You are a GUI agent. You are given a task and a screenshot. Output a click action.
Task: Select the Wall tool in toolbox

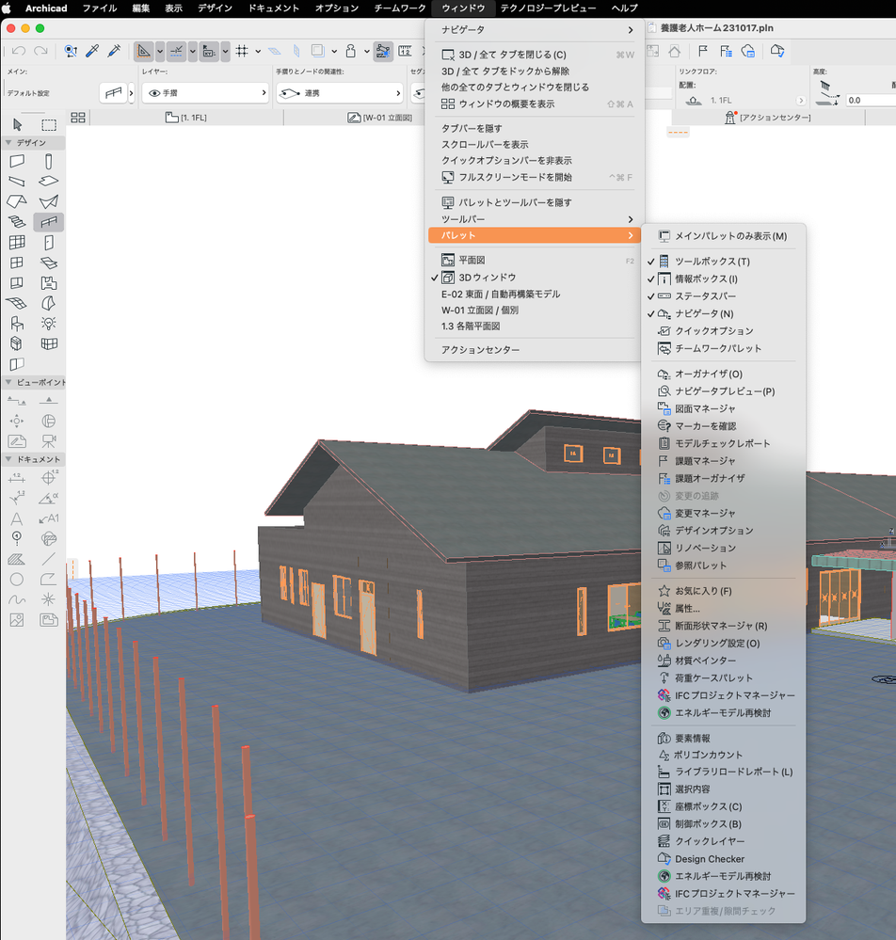17,161
